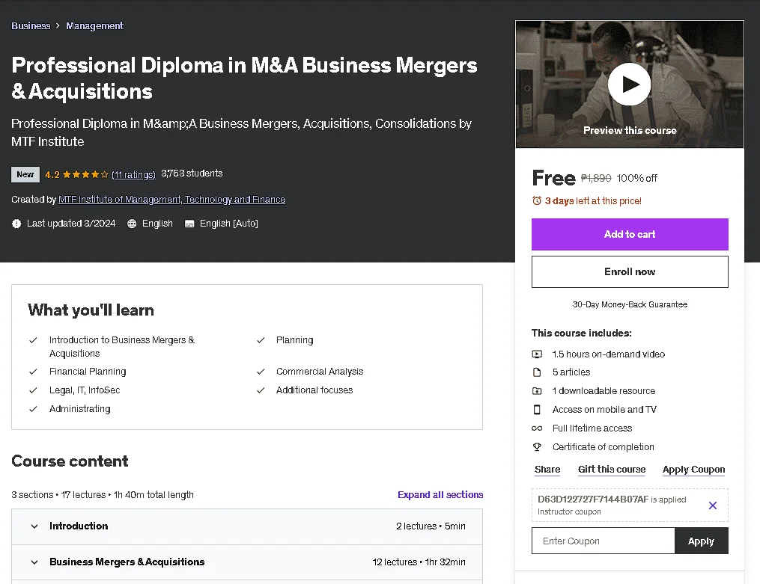The image size is (760, 584).
Task: Click the Share button
Action: 547,470
